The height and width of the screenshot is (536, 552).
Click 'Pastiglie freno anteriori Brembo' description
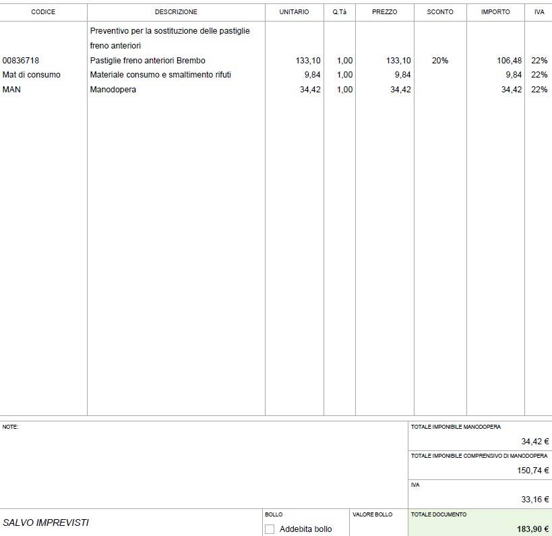148,61
